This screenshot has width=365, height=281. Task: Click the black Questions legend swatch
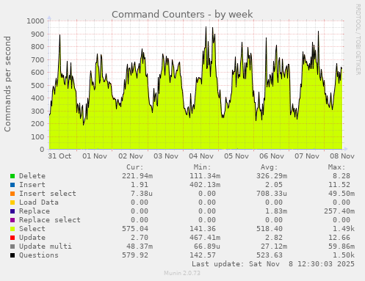(12, 255)
